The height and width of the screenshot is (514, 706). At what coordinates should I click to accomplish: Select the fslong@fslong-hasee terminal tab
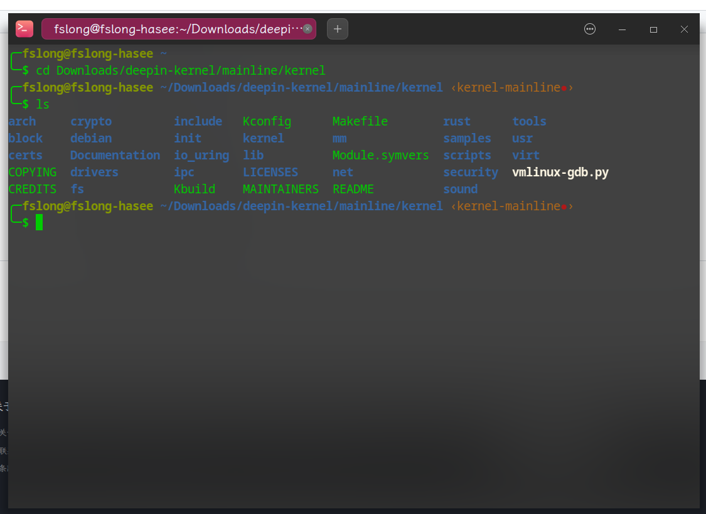[x=179, y=29]
